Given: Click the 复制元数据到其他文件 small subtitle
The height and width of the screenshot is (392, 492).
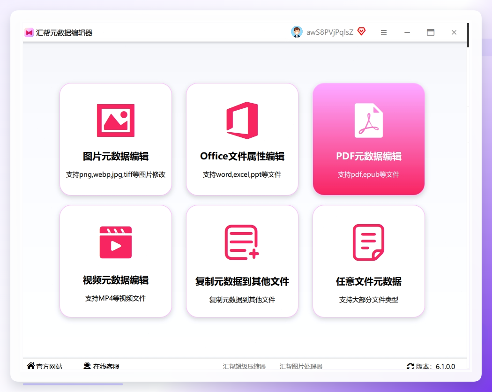Looking at the screenshot, I should [242, 300].
